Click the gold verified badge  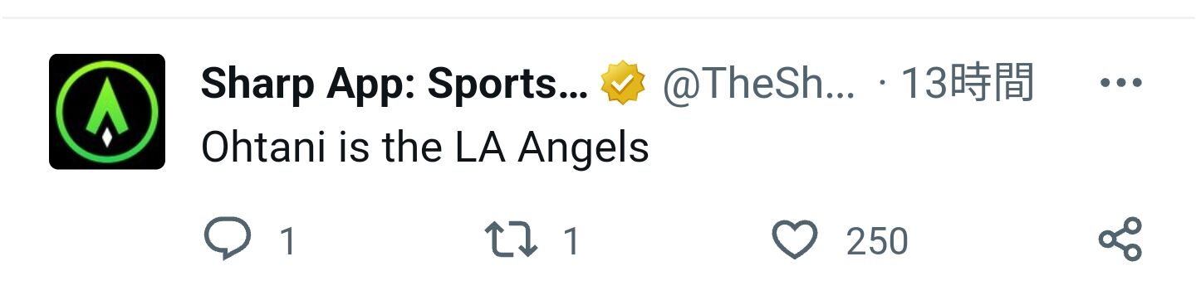click(624, 84)
